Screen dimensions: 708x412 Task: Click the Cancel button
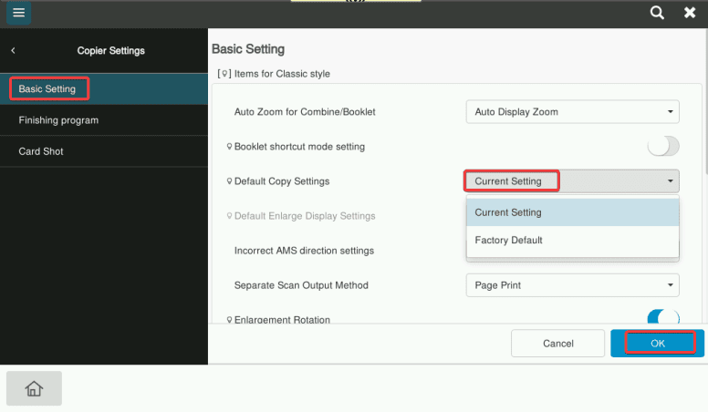click(557, 344)
